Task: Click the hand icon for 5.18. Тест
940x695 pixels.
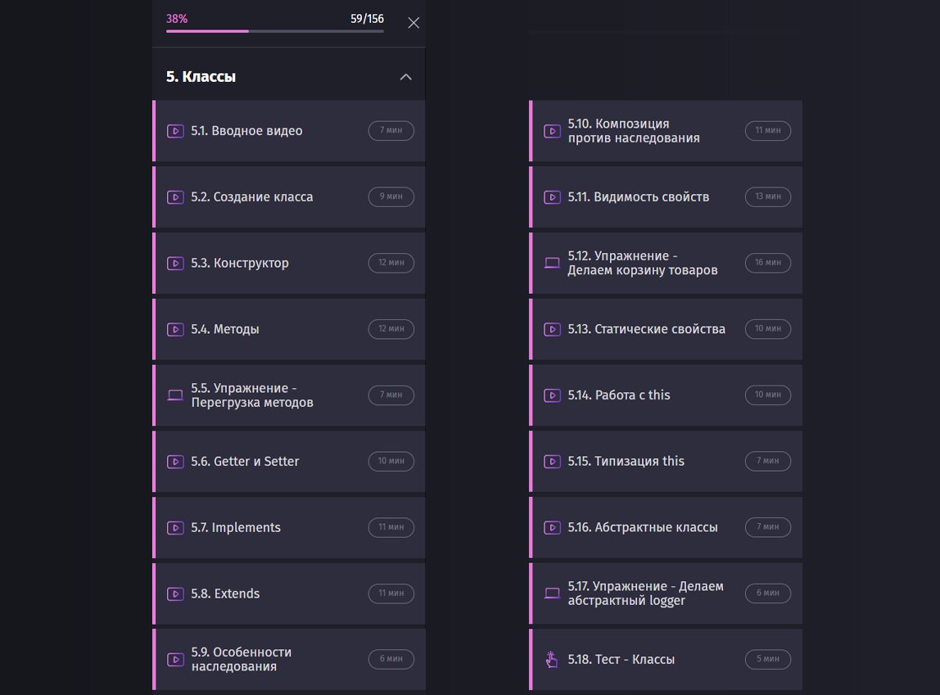Action: point(552,659)
